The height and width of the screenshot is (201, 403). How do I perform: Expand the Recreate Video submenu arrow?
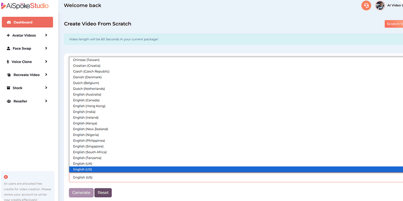click(46, 75)
